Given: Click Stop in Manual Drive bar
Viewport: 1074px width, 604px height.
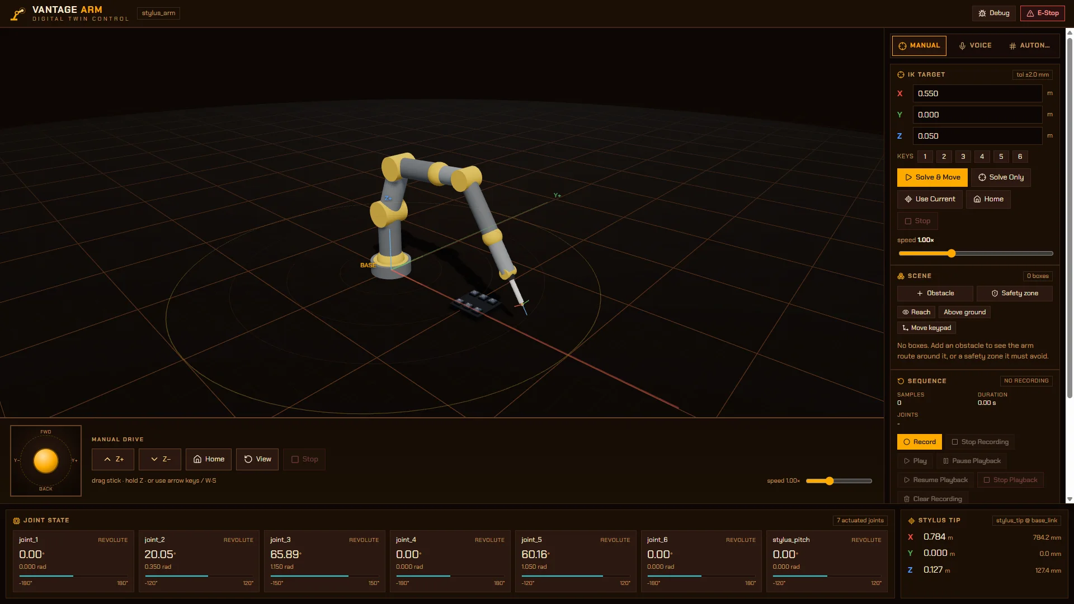Looking at the screenshot, I should click(304, 459).
